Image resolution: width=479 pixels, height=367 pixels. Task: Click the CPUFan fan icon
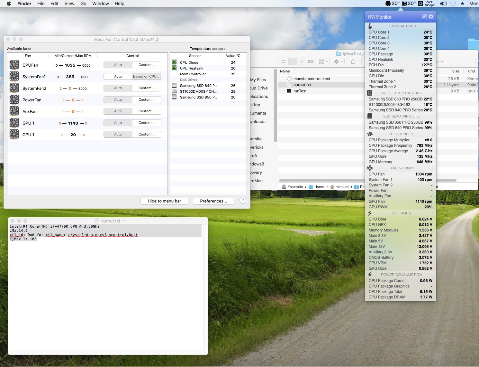(x=14, y=65)
